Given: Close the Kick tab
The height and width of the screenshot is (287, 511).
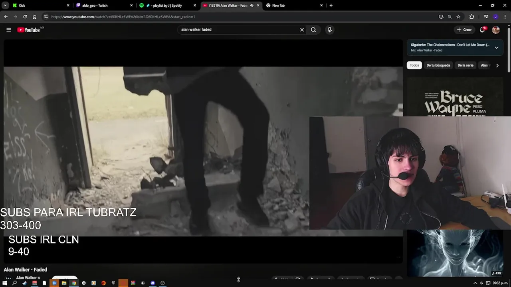Looking at the screenshot, I should 68,6.
